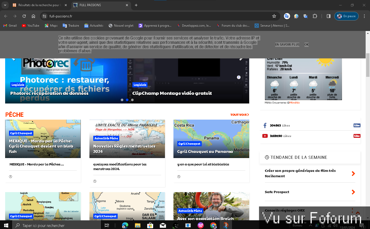Open the Extensions puzzle icon
The width and height of the screenshot is (370, 229).
click(315, 16)
